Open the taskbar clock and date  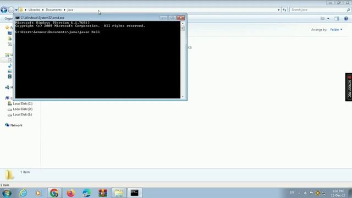pyautogui.click(x=338, y=193)
